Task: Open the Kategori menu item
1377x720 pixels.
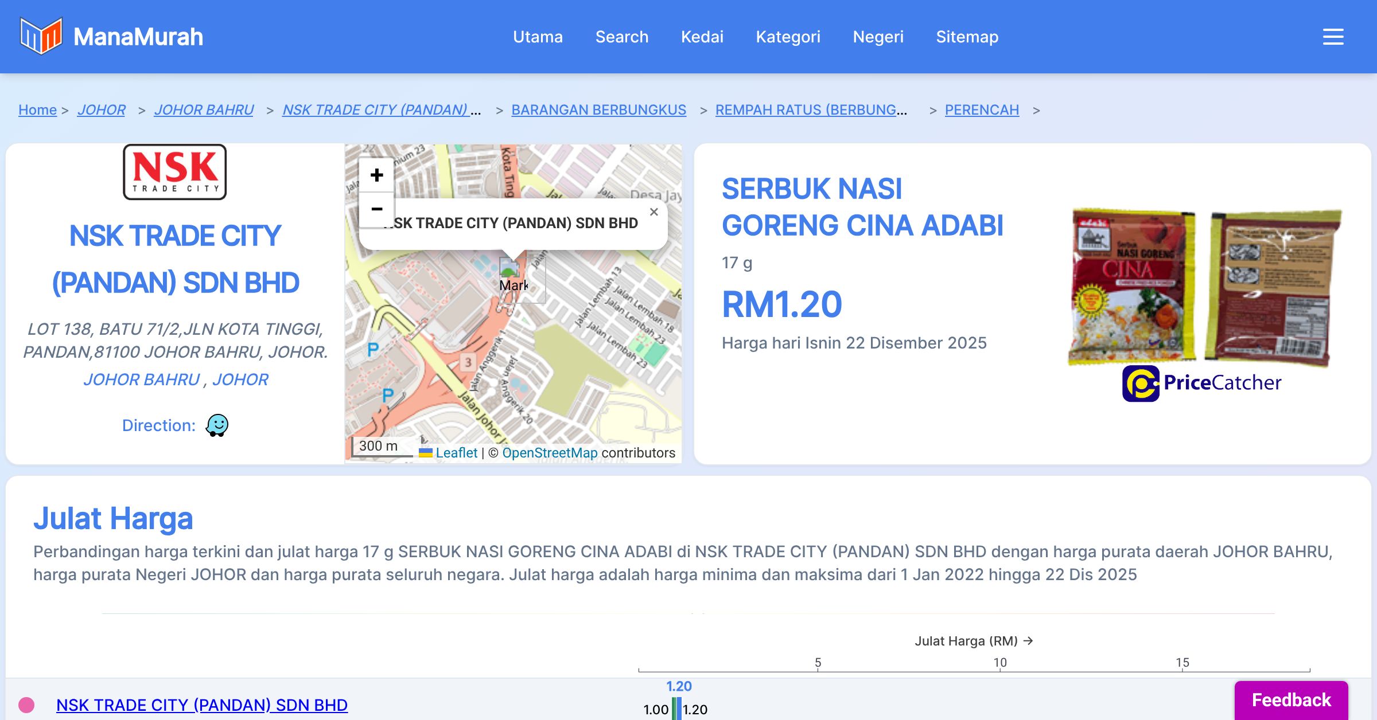Action: 788,37
